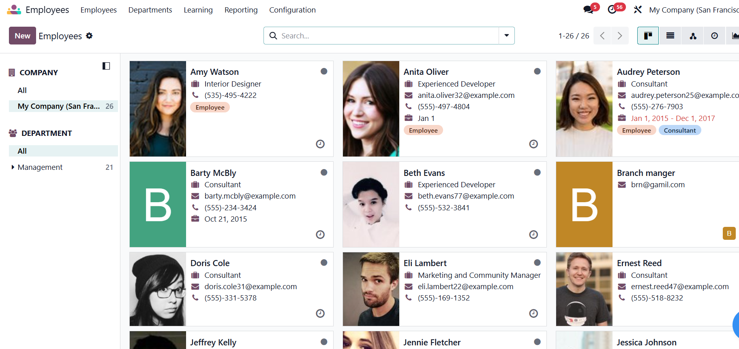Open activity clock on Beth Evans card

[x=533, y=235]
